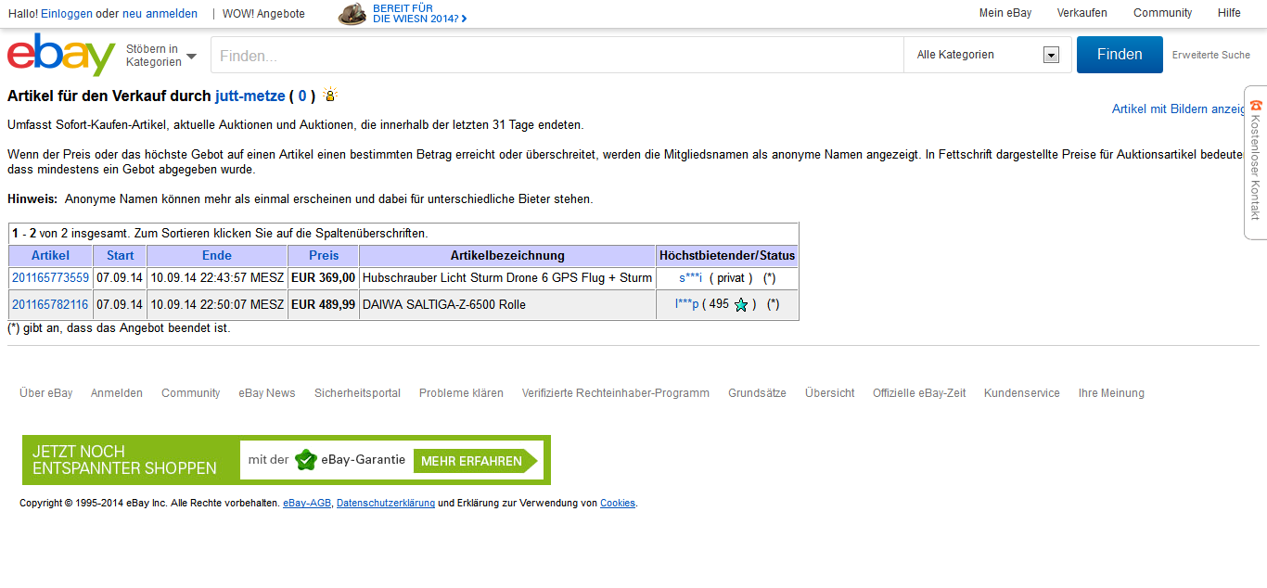Click the footer Community link
Screen dimensions: 1267x588
point(191,393)
